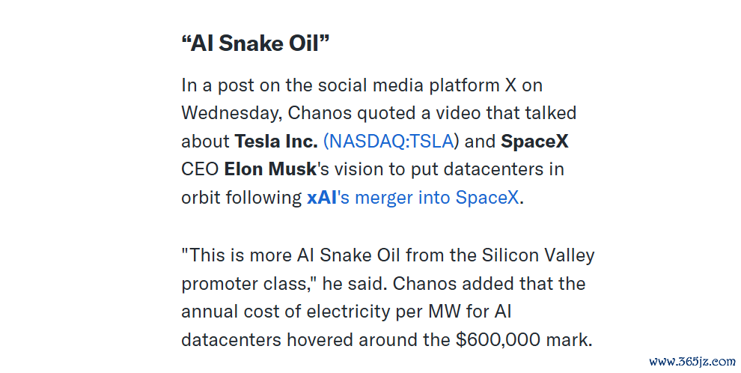Click "Silicon Valley" in the quote
The width and height of the screenshot is (741, 373).
(x=538, y=255)
